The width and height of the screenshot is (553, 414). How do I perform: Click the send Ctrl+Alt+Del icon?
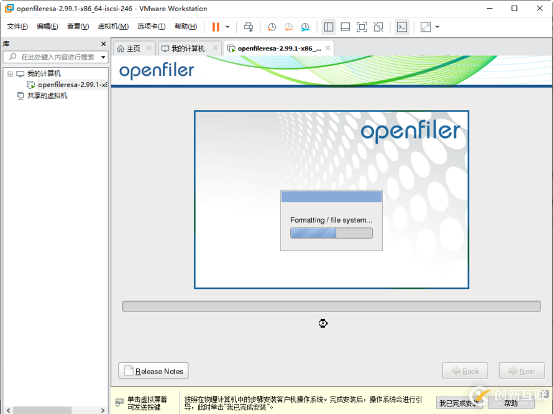point(249,27)
